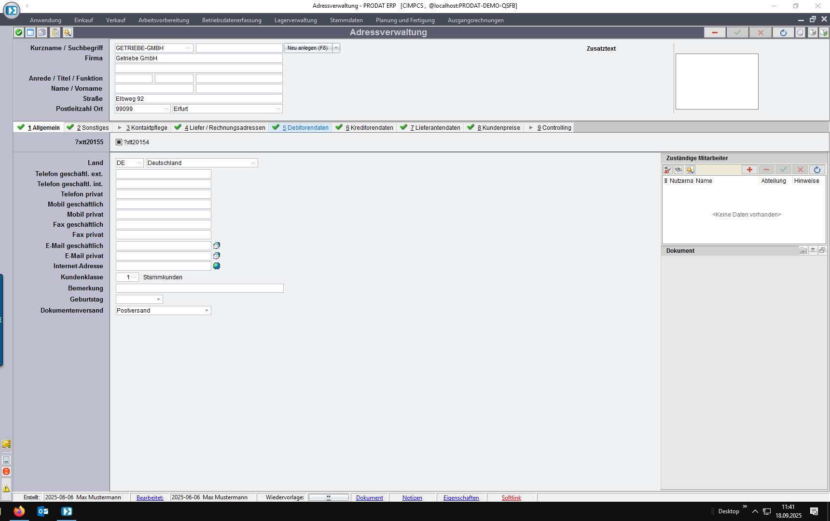Screen dimensions: 830x521
Task: Click the Notizen link in status bar
Action: coord(412,498)
